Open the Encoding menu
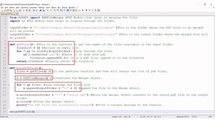Screen dimensions: 215x121 (x=25, y=7)
